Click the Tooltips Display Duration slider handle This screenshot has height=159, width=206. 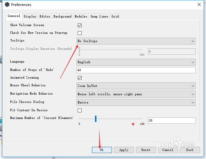pyautogui.click(x=79, y=50)
